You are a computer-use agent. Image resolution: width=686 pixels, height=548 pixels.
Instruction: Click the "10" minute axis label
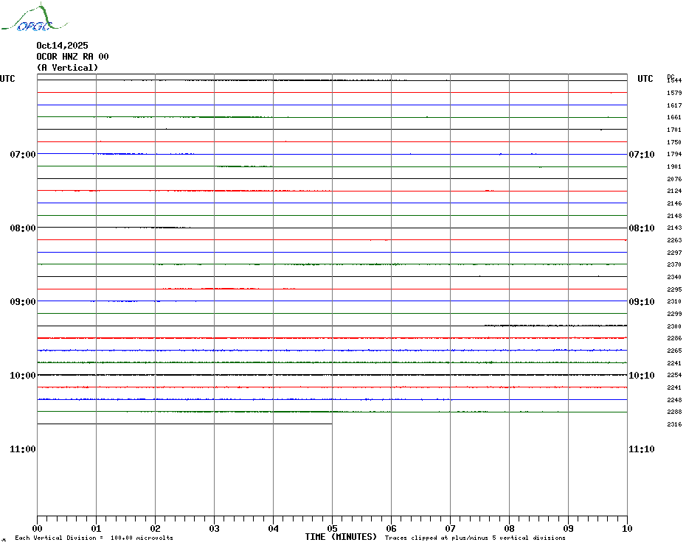627,529
